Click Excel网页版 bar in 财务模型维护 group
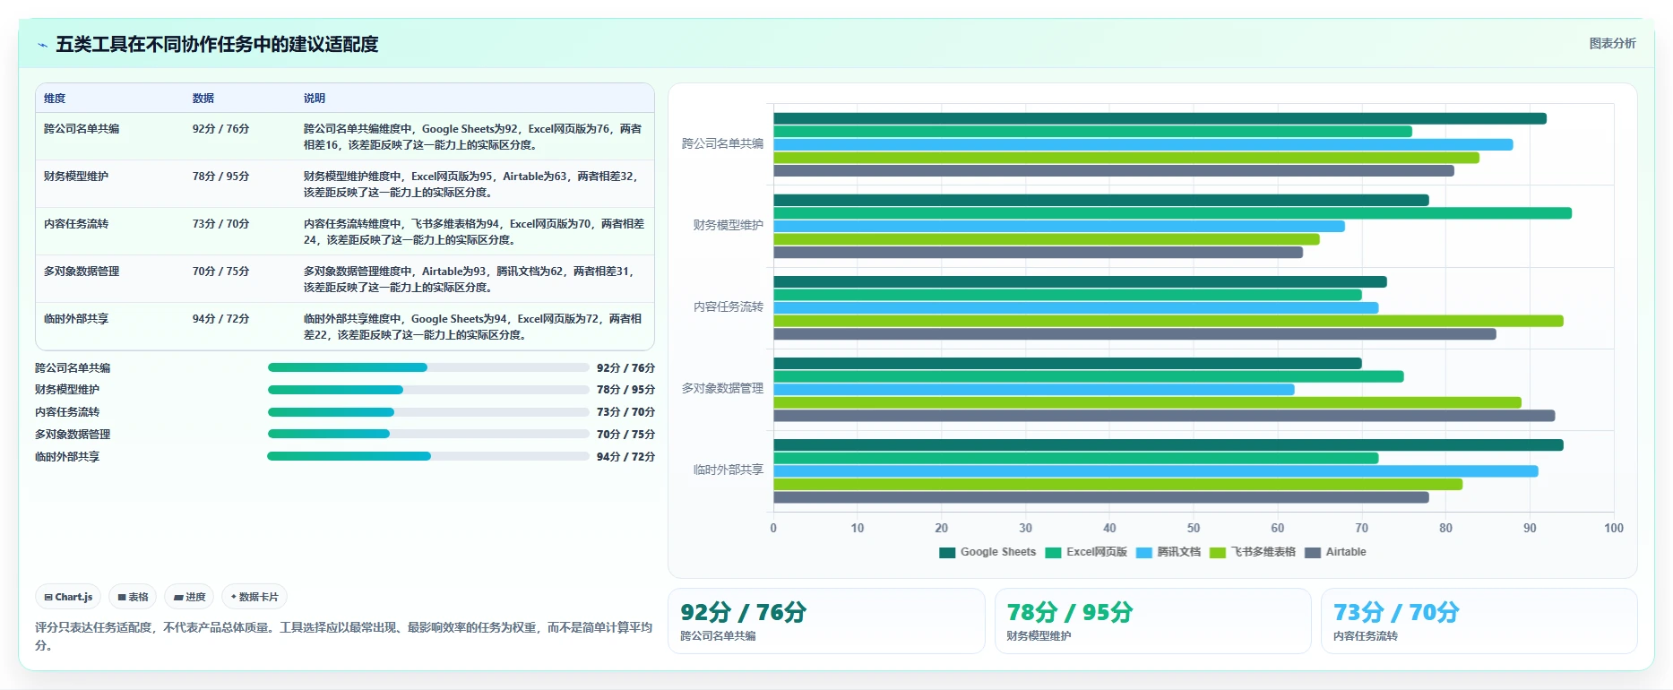Screen dimensions: 1673x690 tap(1172, 213)
